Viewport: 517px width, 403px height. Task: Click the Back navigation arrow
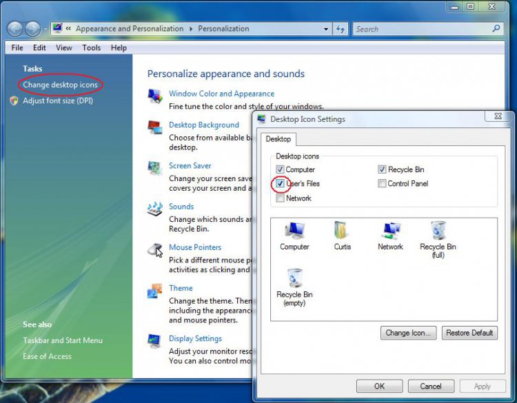pyautogui.click(x=15, y=29)
